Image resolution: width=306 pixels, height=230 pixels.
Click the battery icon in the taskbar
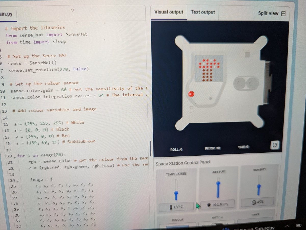[298, 225]
